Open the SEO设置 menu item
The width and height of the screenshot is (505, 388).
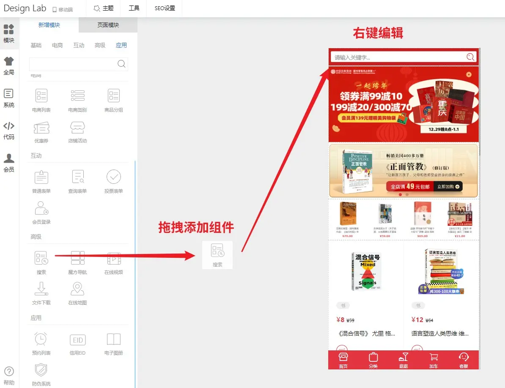click(x=165, y=8)
